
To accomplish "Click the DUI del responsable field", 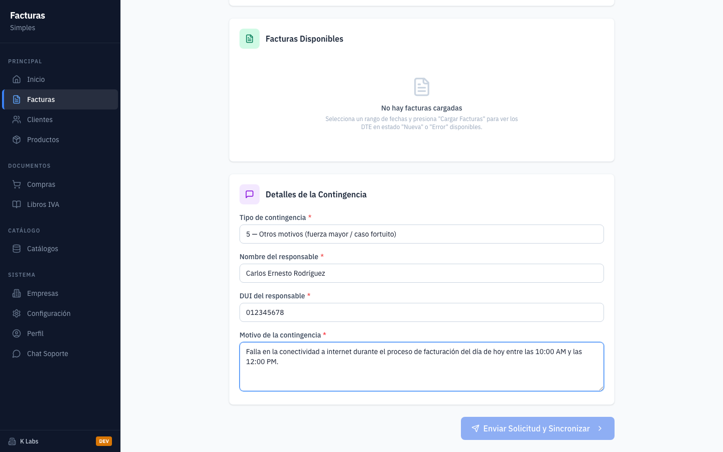I will [422, 312].
